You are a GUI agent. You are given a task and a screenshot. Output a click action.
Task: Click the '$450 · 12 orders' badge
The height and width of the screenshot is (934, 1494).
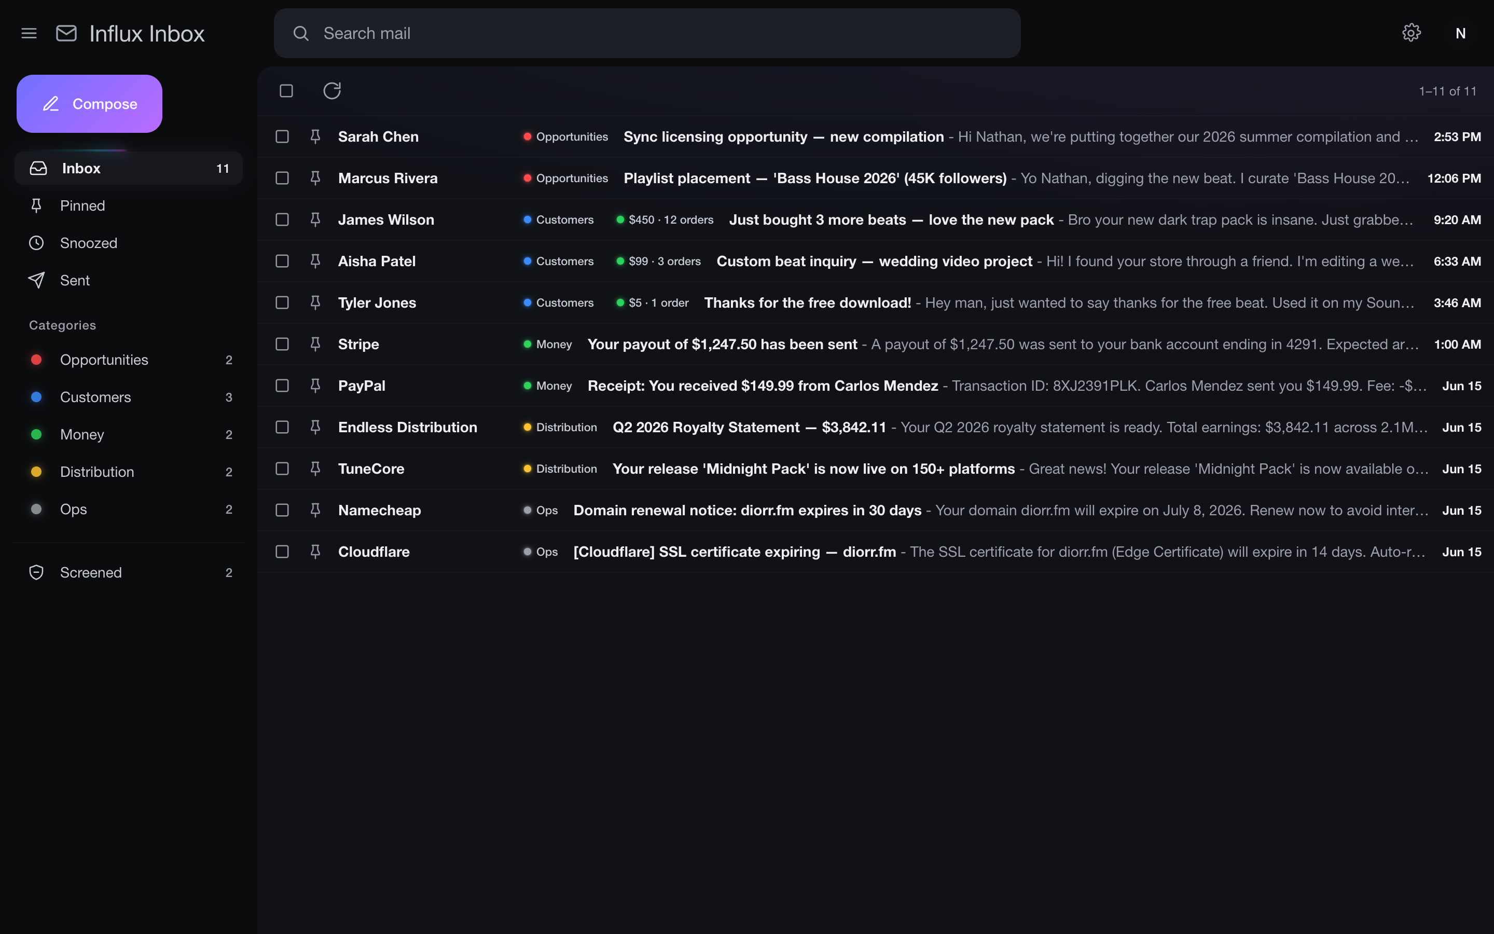(665, 219)
